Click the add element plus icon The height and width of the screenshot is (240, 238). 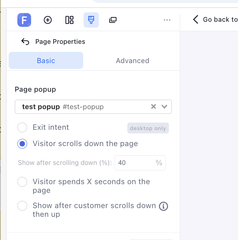[x=48, y=20]
